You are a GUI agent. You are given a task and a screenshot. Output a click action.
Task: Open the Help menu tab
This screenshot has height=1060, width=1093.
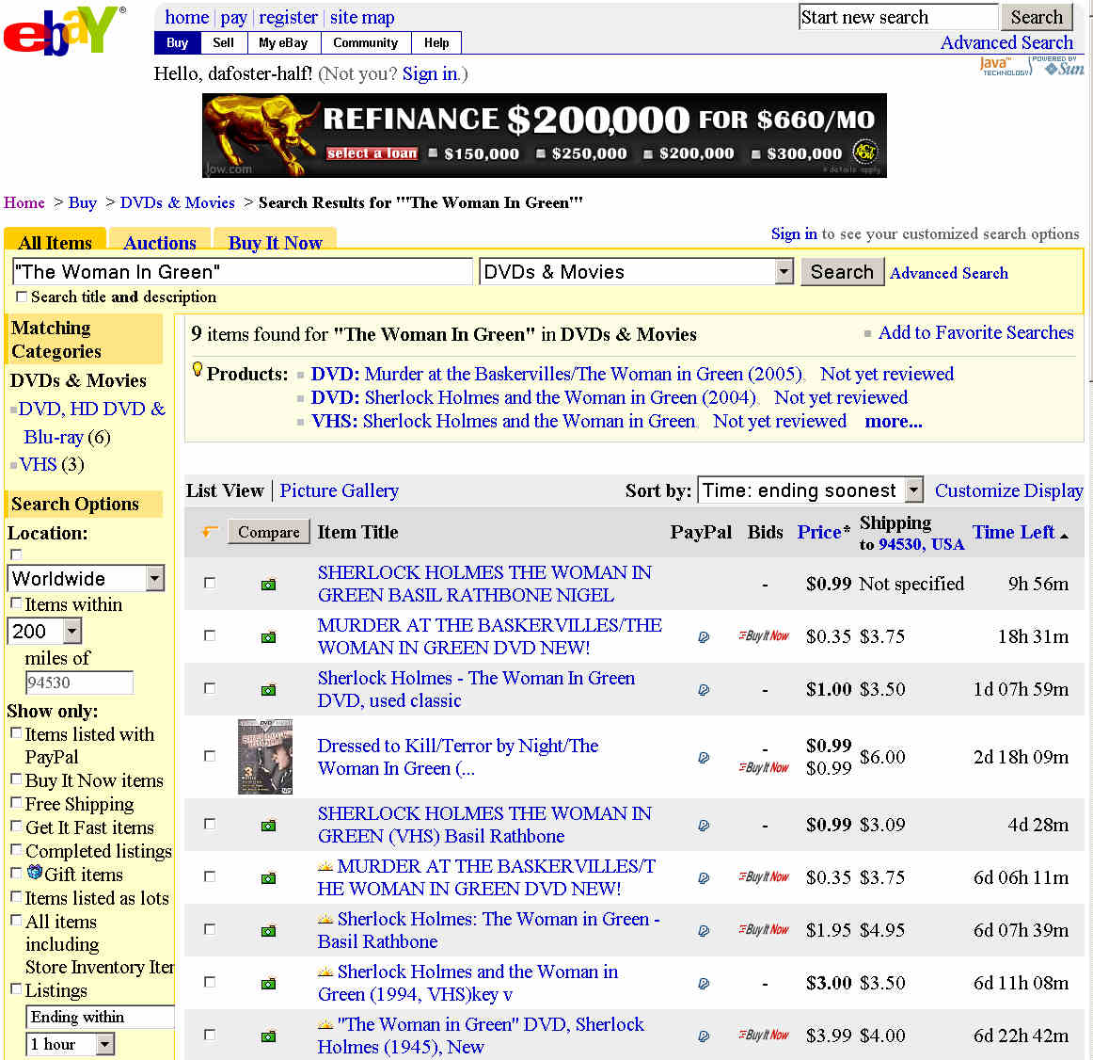[436, 42]
